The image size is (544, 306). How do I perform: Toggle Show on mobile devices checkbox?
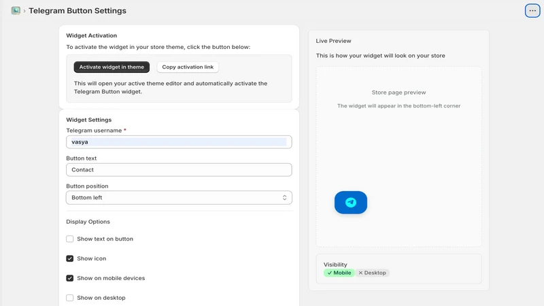(x=70, y=278)
